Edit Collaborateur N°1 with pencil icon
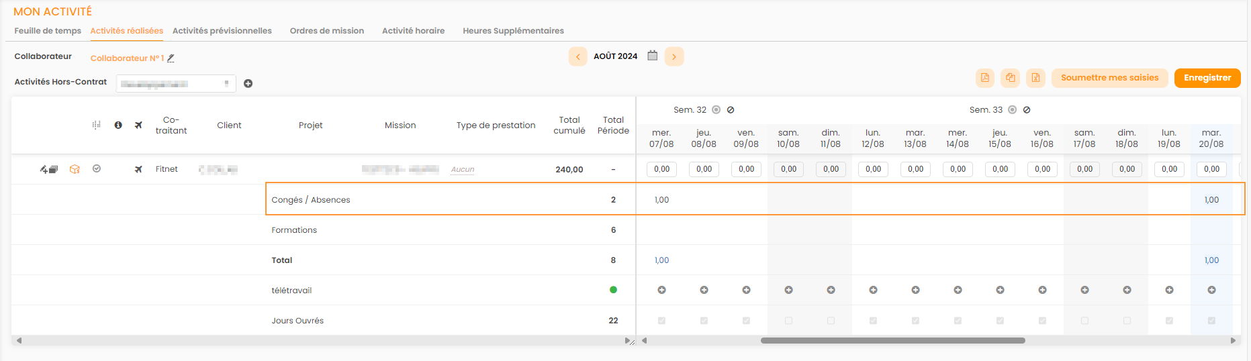 coord(171,58)
